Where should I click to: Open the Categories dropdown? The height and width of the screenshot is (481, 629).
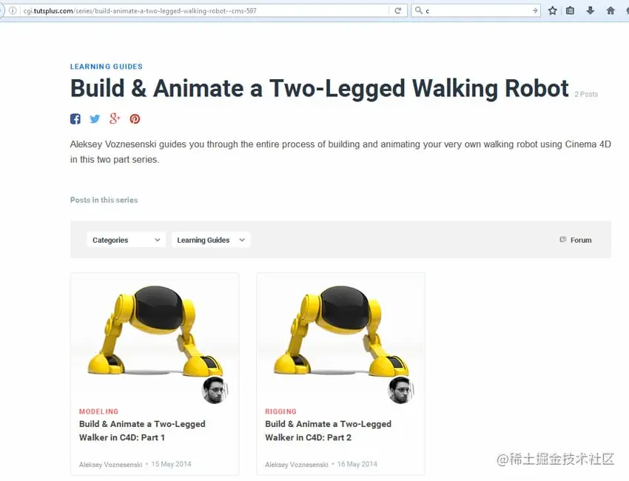[126, 240]
